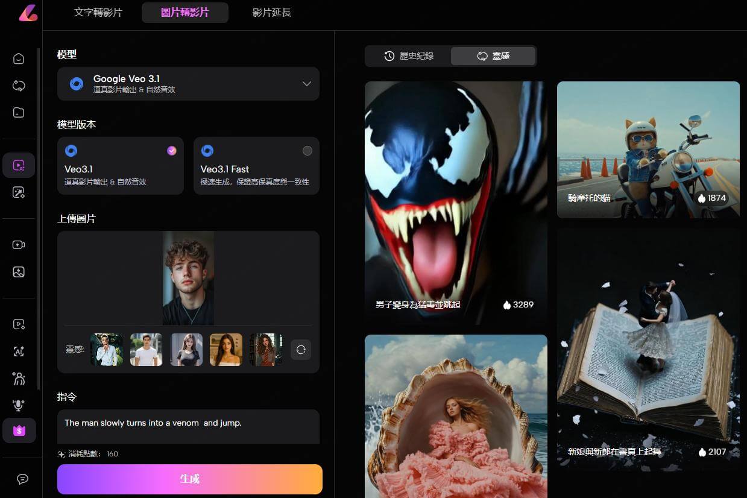Pick the curly-haired woman inspiration thumbnail
Screen dimensions: 747x498
(x=266, y=350)
